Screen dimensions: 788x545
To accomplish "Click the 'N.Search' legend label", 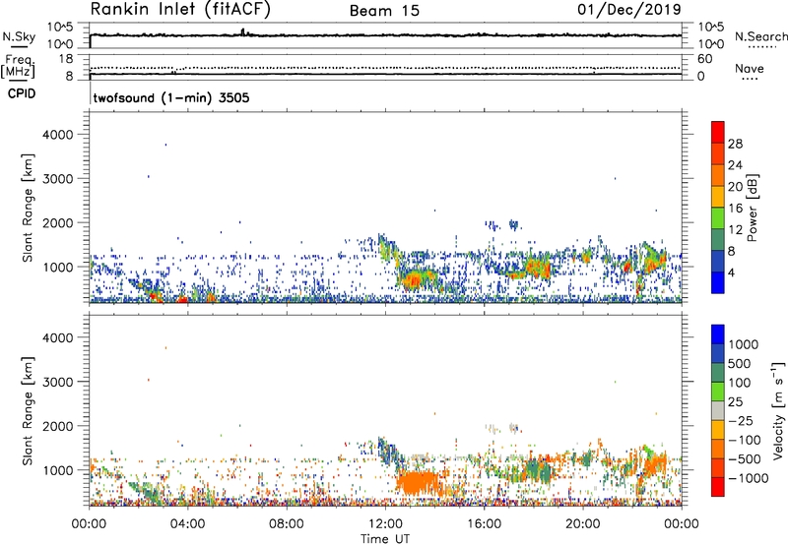I will click(760, 36).
